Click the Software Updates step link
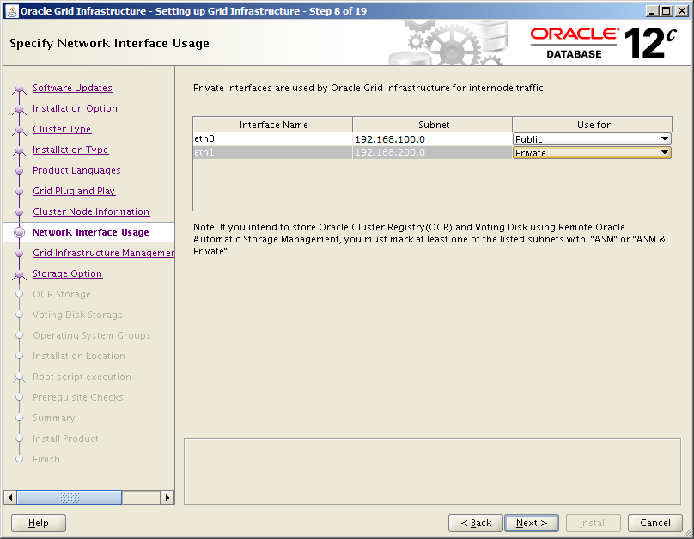The height and width of the screenshot is (539, 694). [x=72, y=88]
